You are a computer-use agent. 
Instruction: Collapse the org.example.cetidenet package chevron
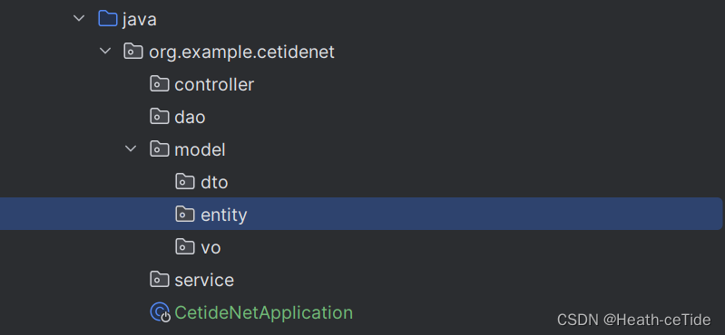pos(105,51)
